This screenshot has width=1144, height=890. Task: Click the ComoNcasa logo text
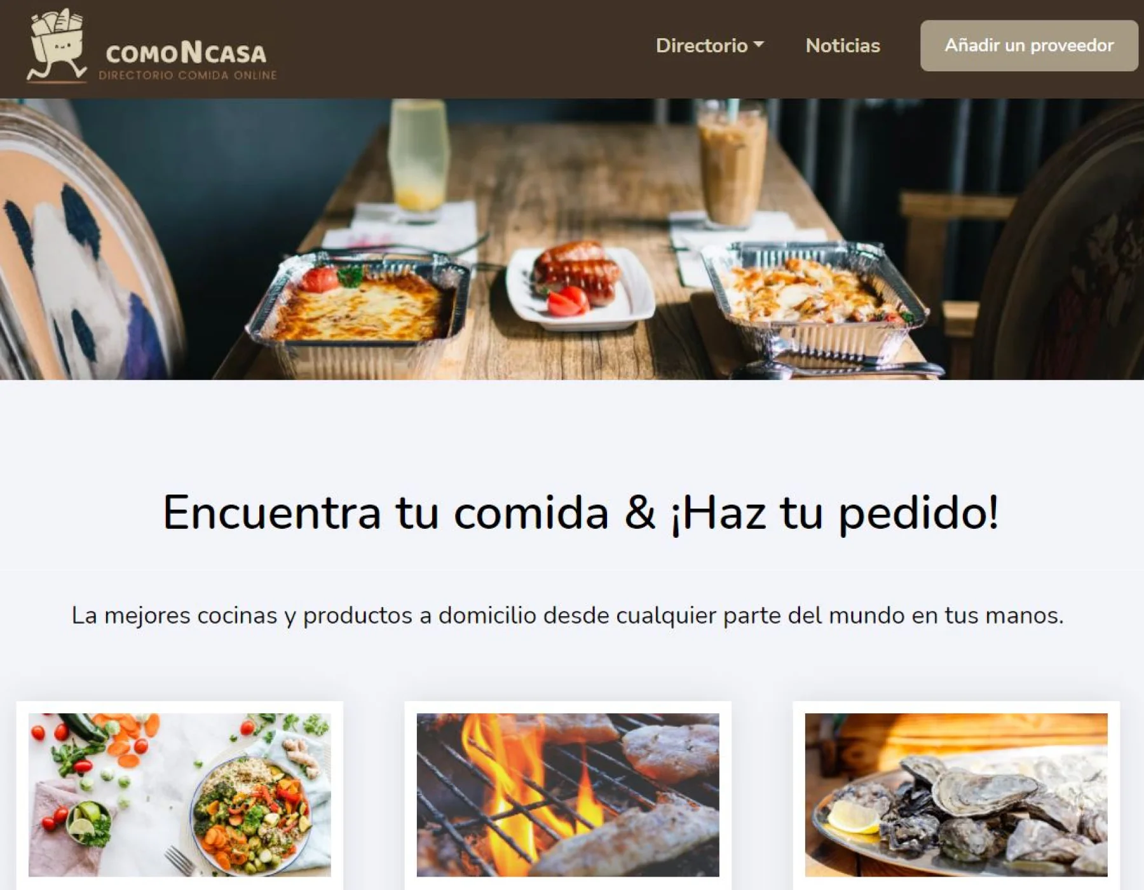tap(186, 53)
